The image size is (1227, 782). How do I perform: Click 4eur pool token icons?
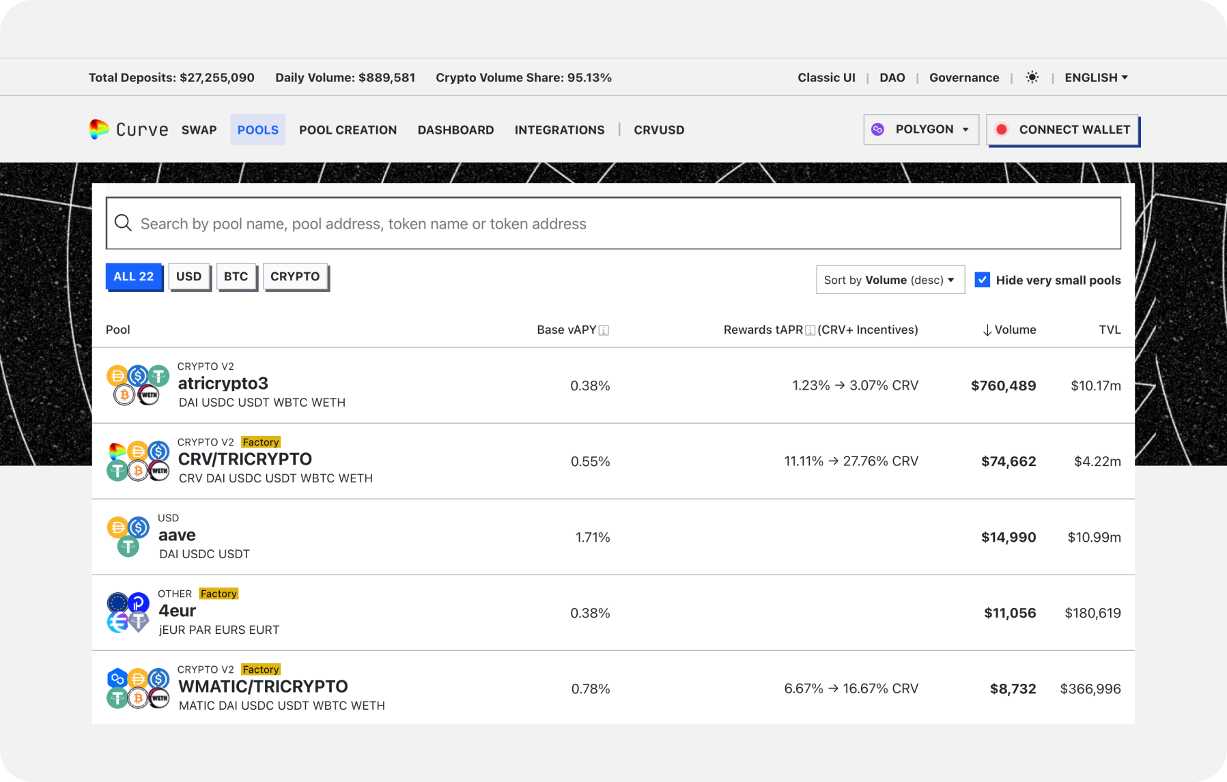click(x=128, y=613)
